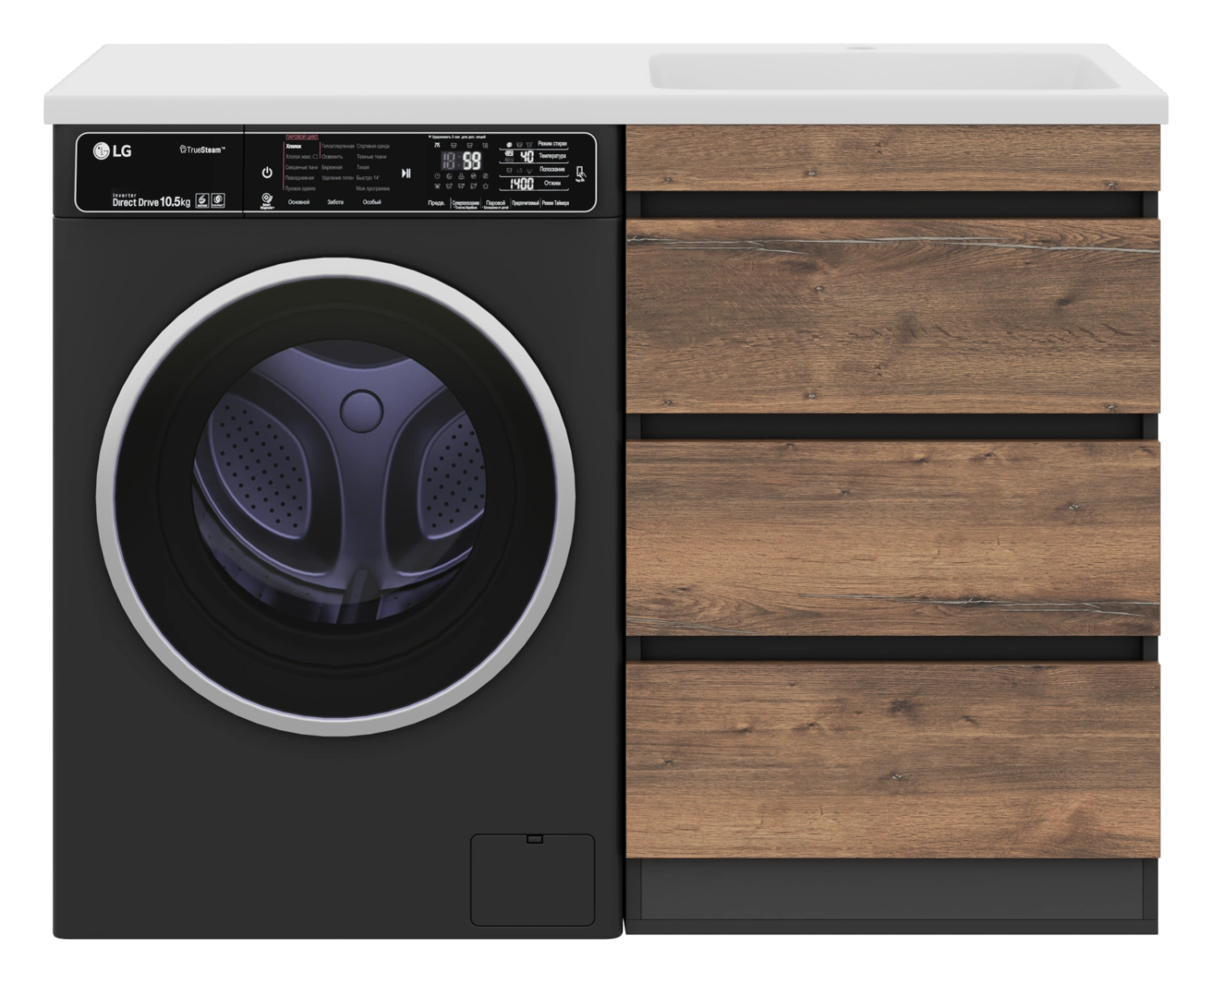Switch to the Особый program group
This screenshot has width=1212, height=983.
(x=371, y=203)
